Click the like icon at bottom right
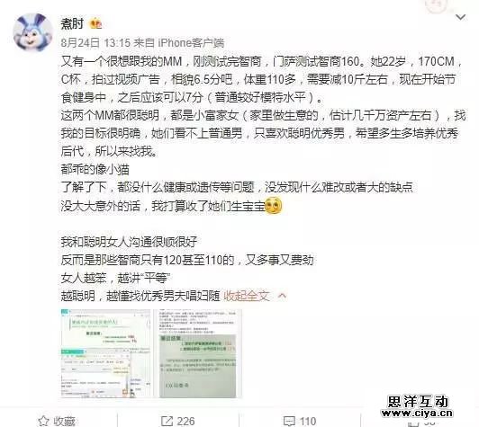The width and height of the screenshot is (479, 427). (x=413, y=424)
